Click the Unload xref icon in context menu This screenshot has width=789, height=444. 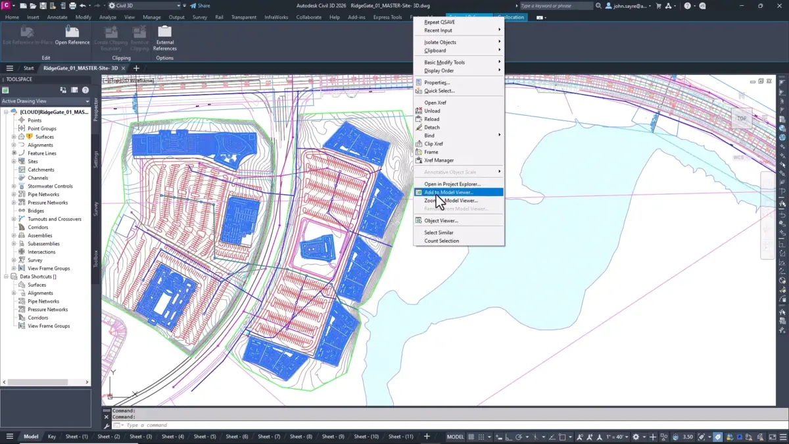[419, 111]
